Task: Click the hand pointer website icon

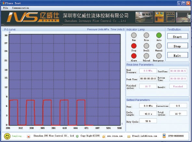Action: [104, 136]
